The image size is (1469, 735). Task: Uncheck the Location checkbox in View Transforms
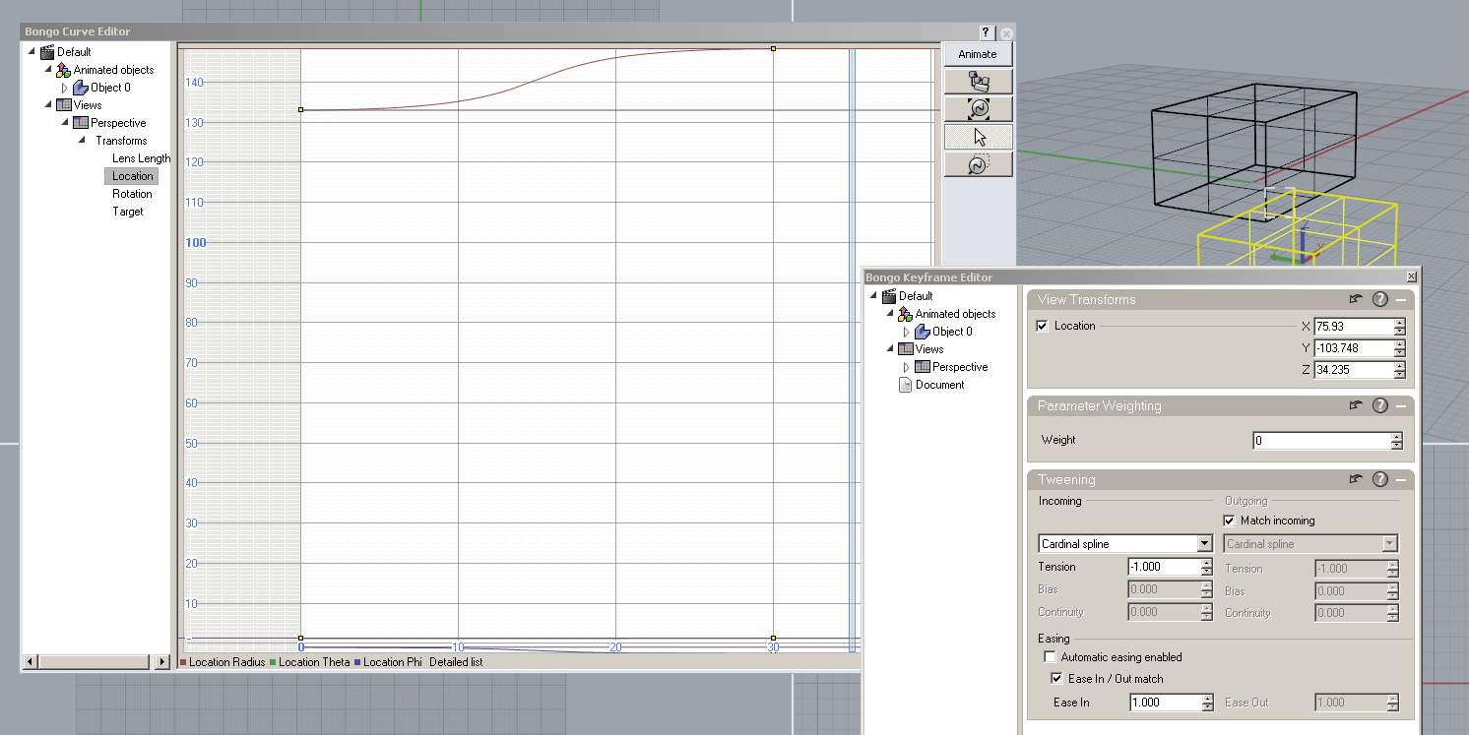(x=1043, y=326)
